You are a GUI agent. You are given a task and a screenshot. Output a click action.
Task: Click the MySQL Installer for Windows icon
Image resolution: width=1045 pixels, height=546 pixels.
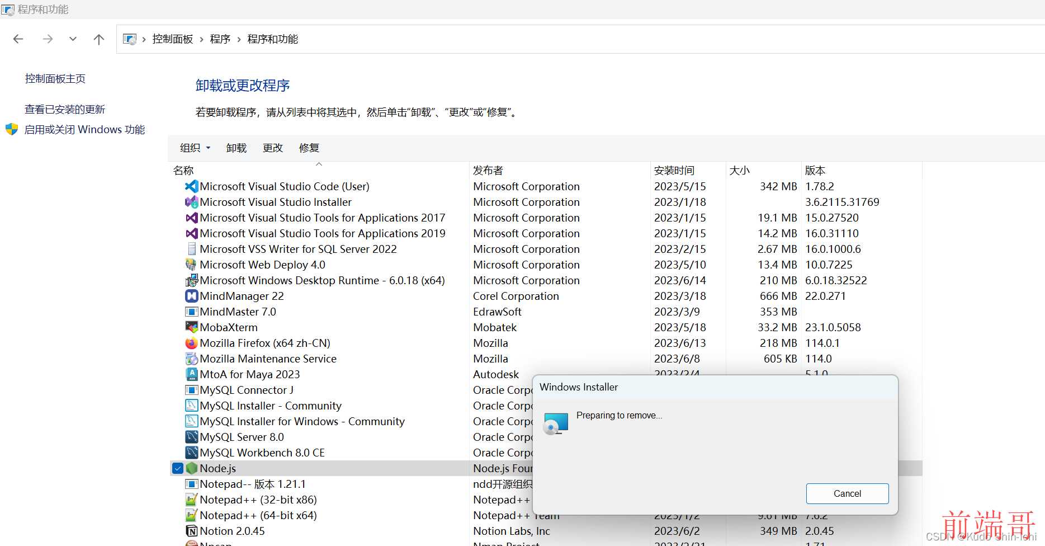191,421
